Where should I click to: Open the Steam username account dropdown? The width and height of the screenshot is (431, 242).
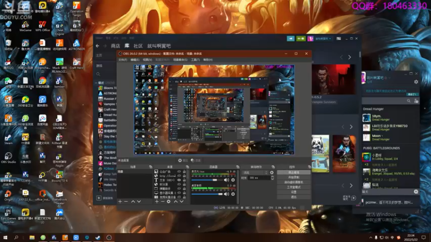[323, 39]
